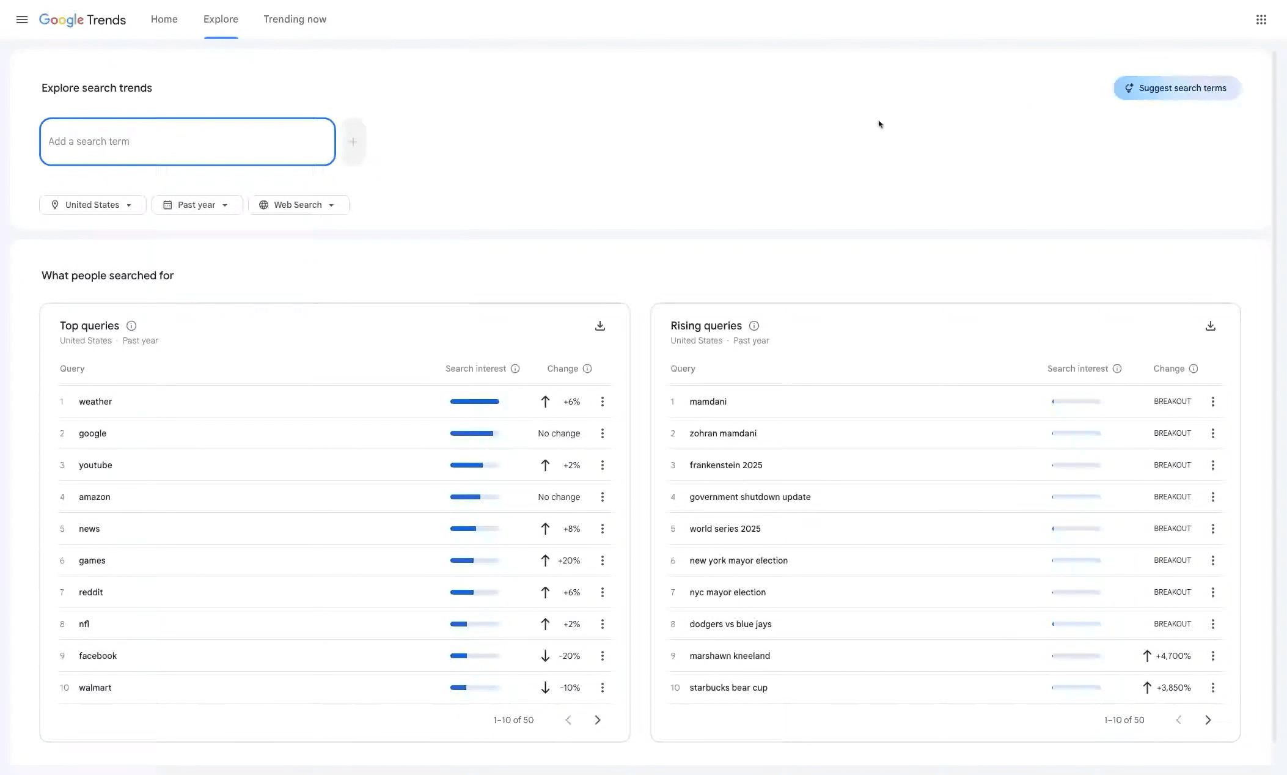The height and width of the screenshot is (775, 1287).
Task: Open more options for weather query
Action: (x=602, y=402)
